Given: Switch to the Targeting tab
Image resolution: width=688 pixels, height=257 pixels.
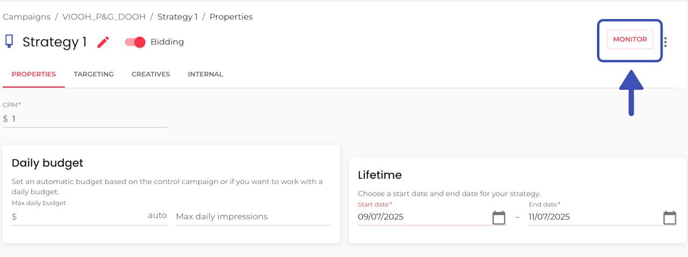Looking at the screenshot, I should (x=94, y=75).
